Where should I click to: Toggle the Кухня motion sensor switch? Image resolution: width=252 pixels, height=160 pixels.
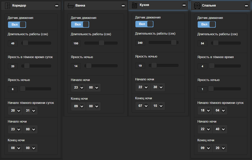point(144,24)
